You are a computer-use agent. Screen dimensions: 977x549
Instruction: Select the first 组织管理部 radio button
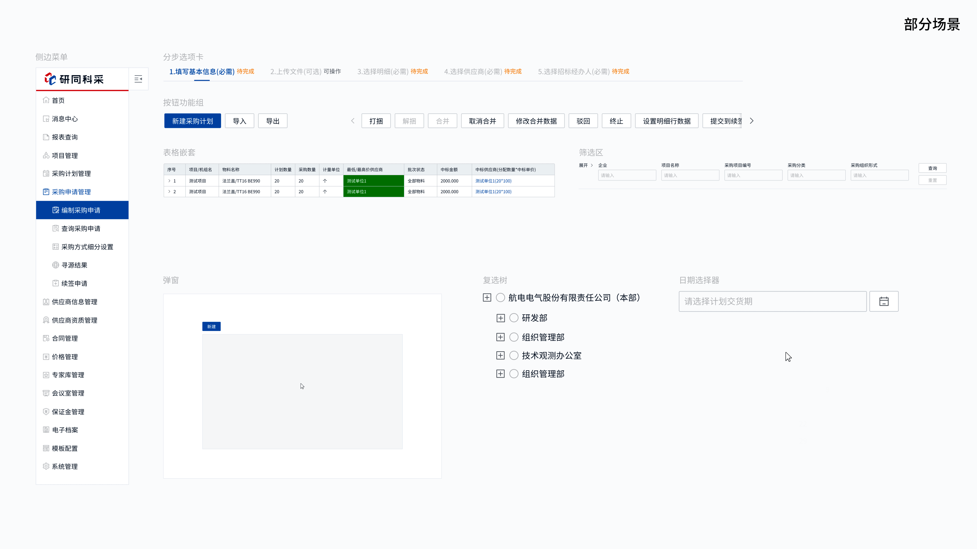tap(513, 337)
